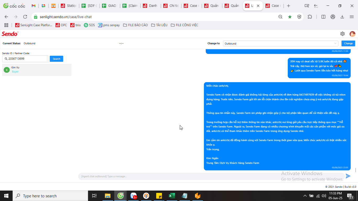Click the Sendo logo

pos(10,34)
